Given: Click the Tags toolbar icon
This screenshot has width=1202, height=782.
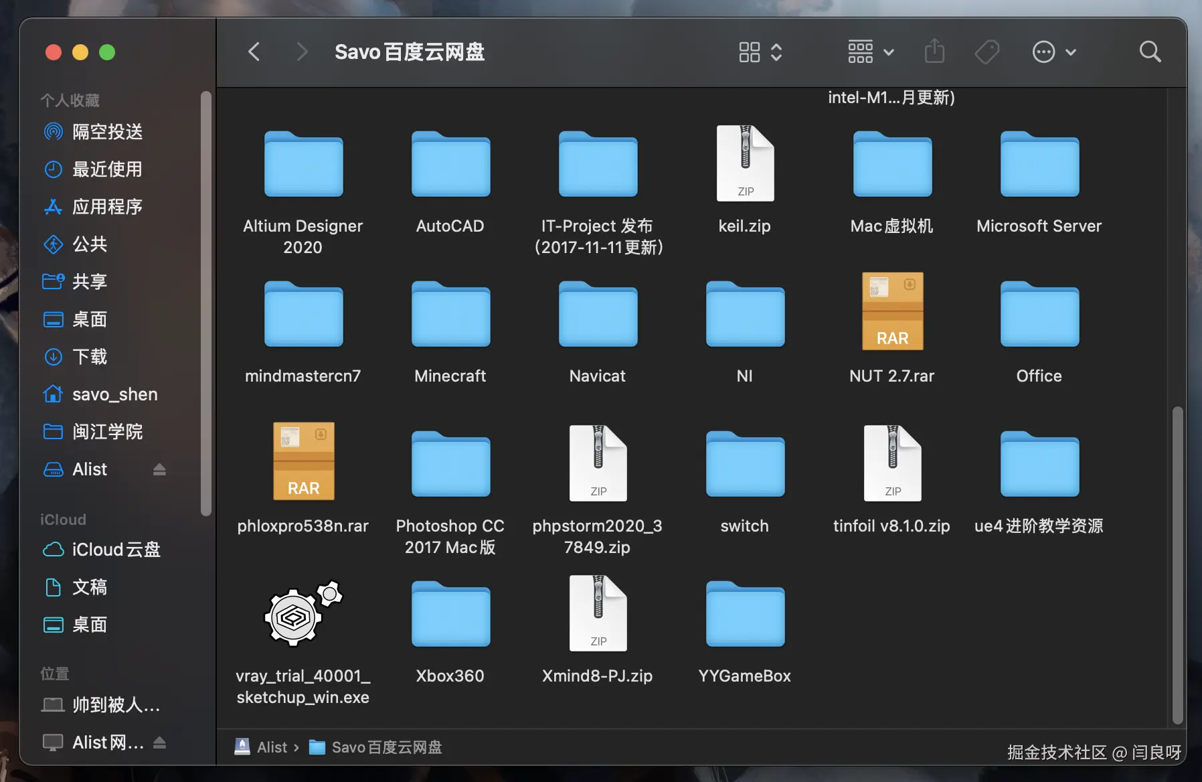Looking at the screenshot, I should (987, 52).
